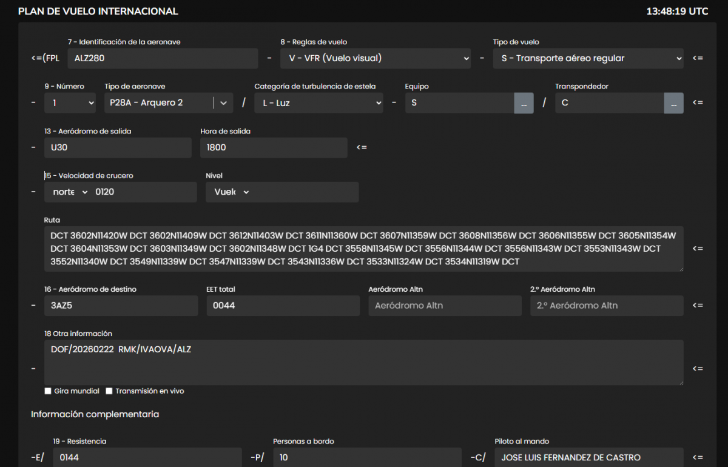
Task: Click the Transpondedor ellipsis button
Action: 673,103
